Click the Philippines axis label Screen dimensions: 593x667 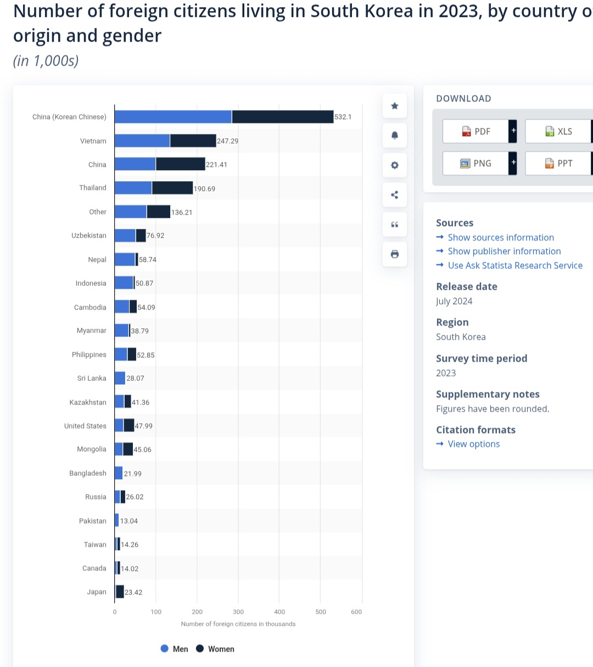tap(89, 355)
